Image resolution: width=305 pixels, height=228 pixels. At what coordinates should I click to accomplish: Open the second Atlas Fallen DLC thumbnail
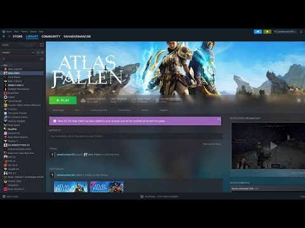tap(107, 187)
